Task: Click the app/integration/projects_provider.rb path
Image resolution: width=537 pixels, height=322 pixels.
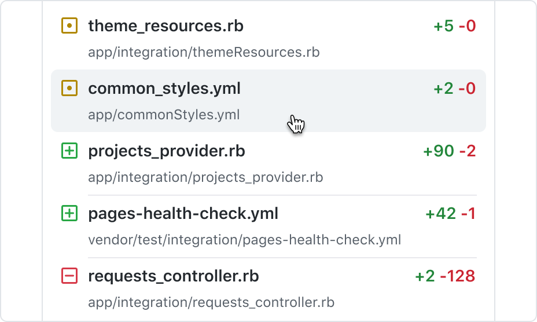Action: (x=205, y=178)
